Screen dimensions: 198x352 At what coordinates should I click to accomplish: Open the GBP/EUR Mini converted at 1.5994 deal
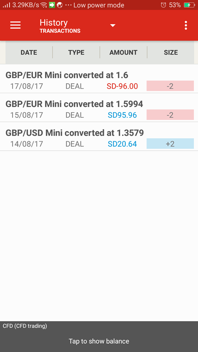point(99,108)
